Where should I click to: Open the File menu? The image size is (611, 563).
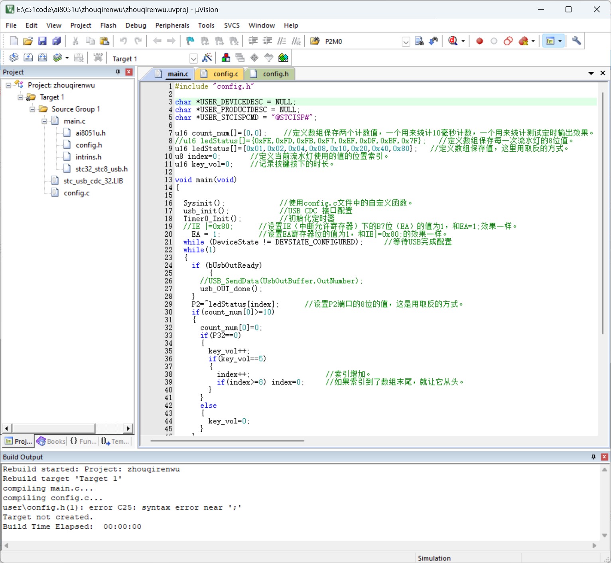(x=11, y=25)
